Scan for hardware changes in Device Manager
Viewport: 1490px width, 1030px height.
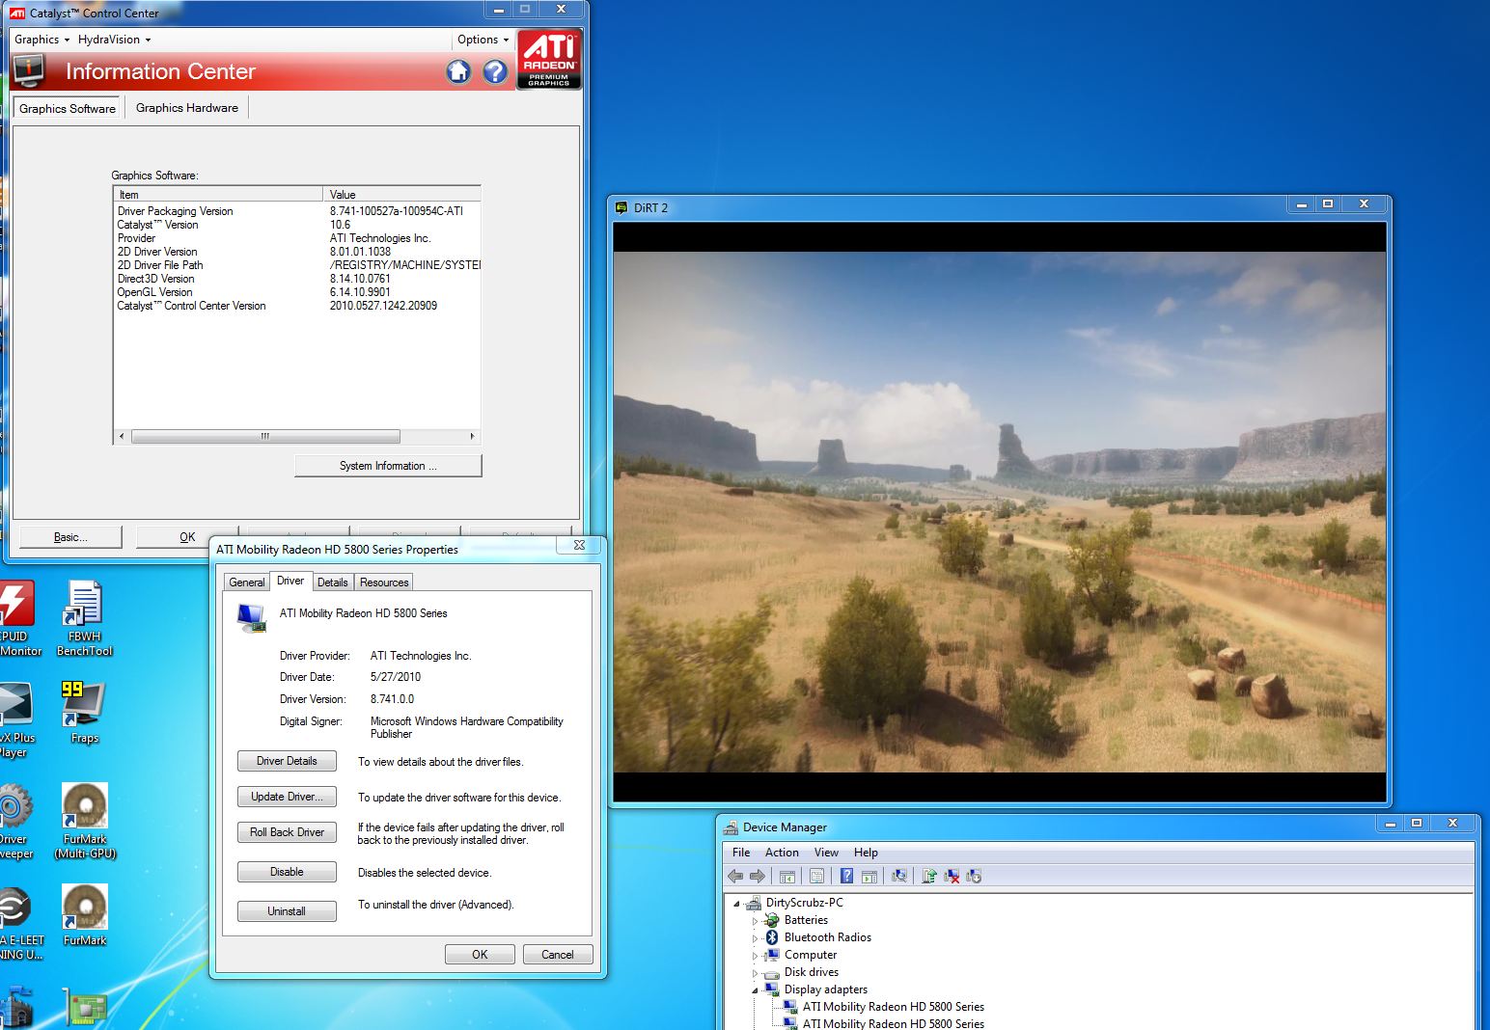point(899,876)
